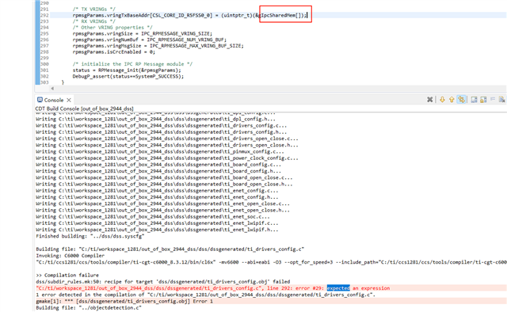507x312 pixels.
Task: Click the Remove Launch X icon in console toolbar
Action: point(429,100)
